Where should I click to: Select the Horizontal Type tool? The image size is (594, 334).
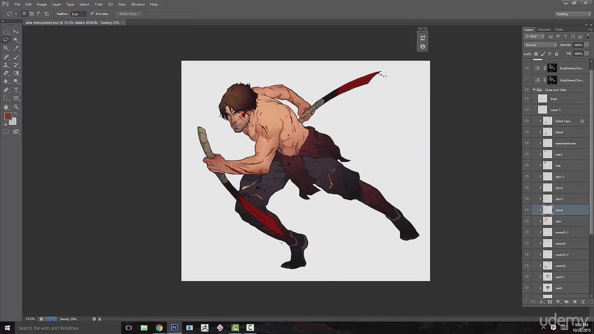(x=16, y=90)
